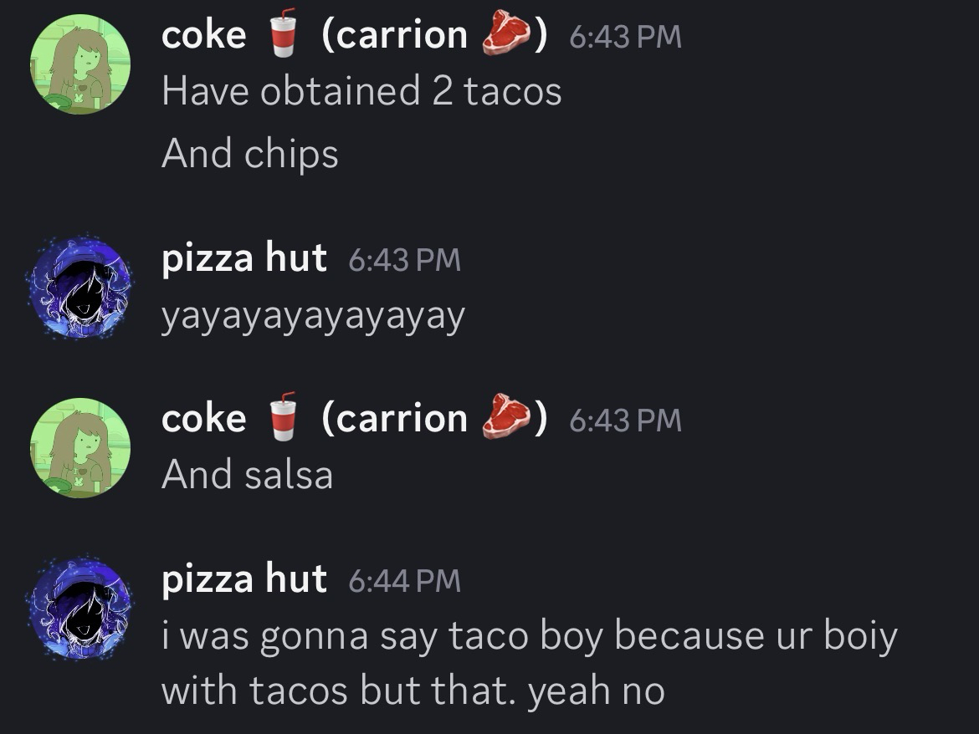Click the steak emoji above "And salsa"
This screenshot has width=979, height=734.
click(x=506, y=418)
